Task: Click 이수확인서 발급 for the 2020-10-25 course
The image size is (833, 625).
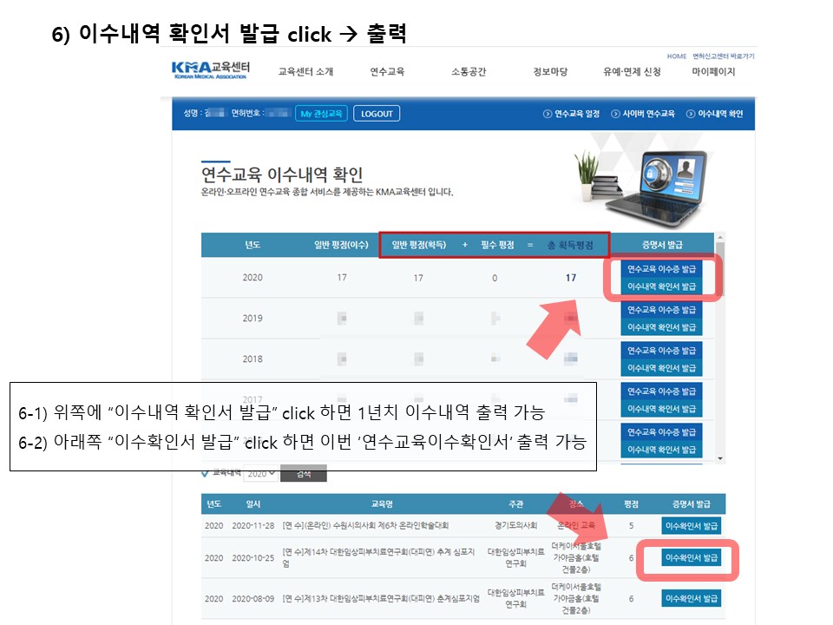Action: click(x=692, y=557)
